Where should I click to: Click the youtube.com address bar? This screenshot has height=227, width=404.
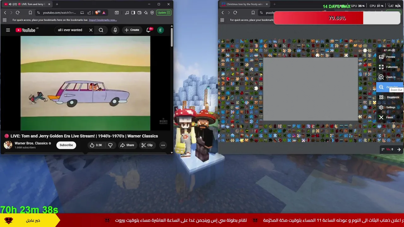click(x=59, y=13)
